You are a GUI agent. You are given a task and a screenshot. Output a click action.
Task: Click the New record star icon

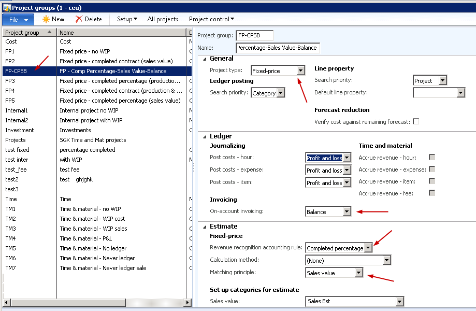pos(46,19)
